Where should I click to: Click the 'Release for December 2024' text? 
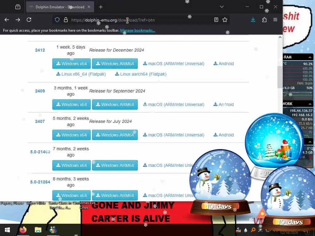tap(117, 50)
